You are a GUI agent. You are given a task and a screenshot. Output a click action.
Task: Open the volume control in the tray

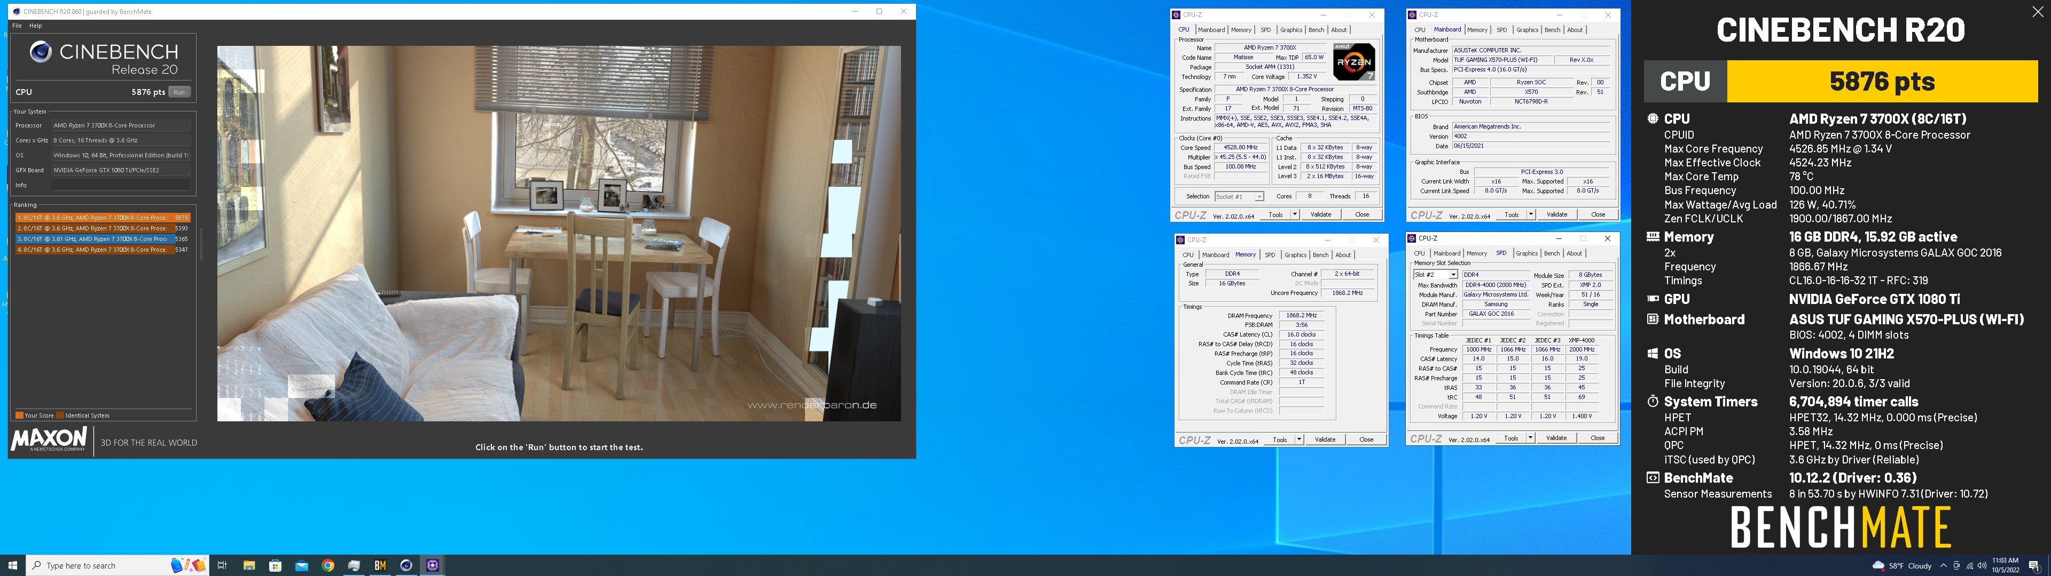(x=1982, y=566)
